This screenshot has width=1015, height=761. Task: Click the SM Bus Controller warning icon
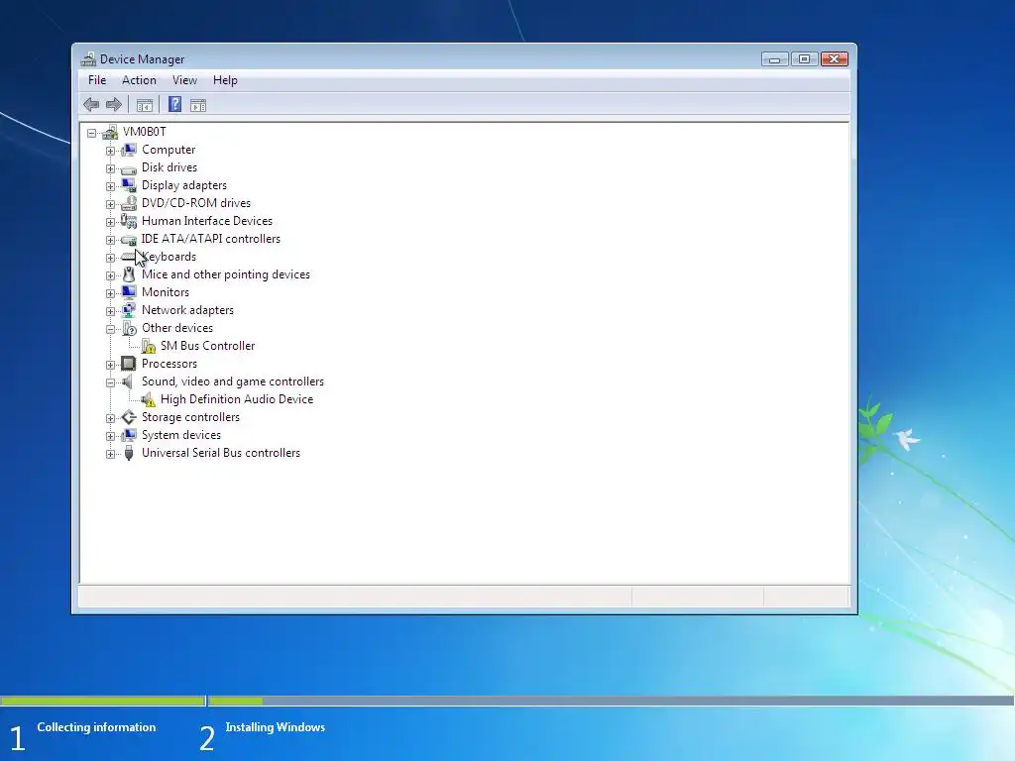coord(149,346)
